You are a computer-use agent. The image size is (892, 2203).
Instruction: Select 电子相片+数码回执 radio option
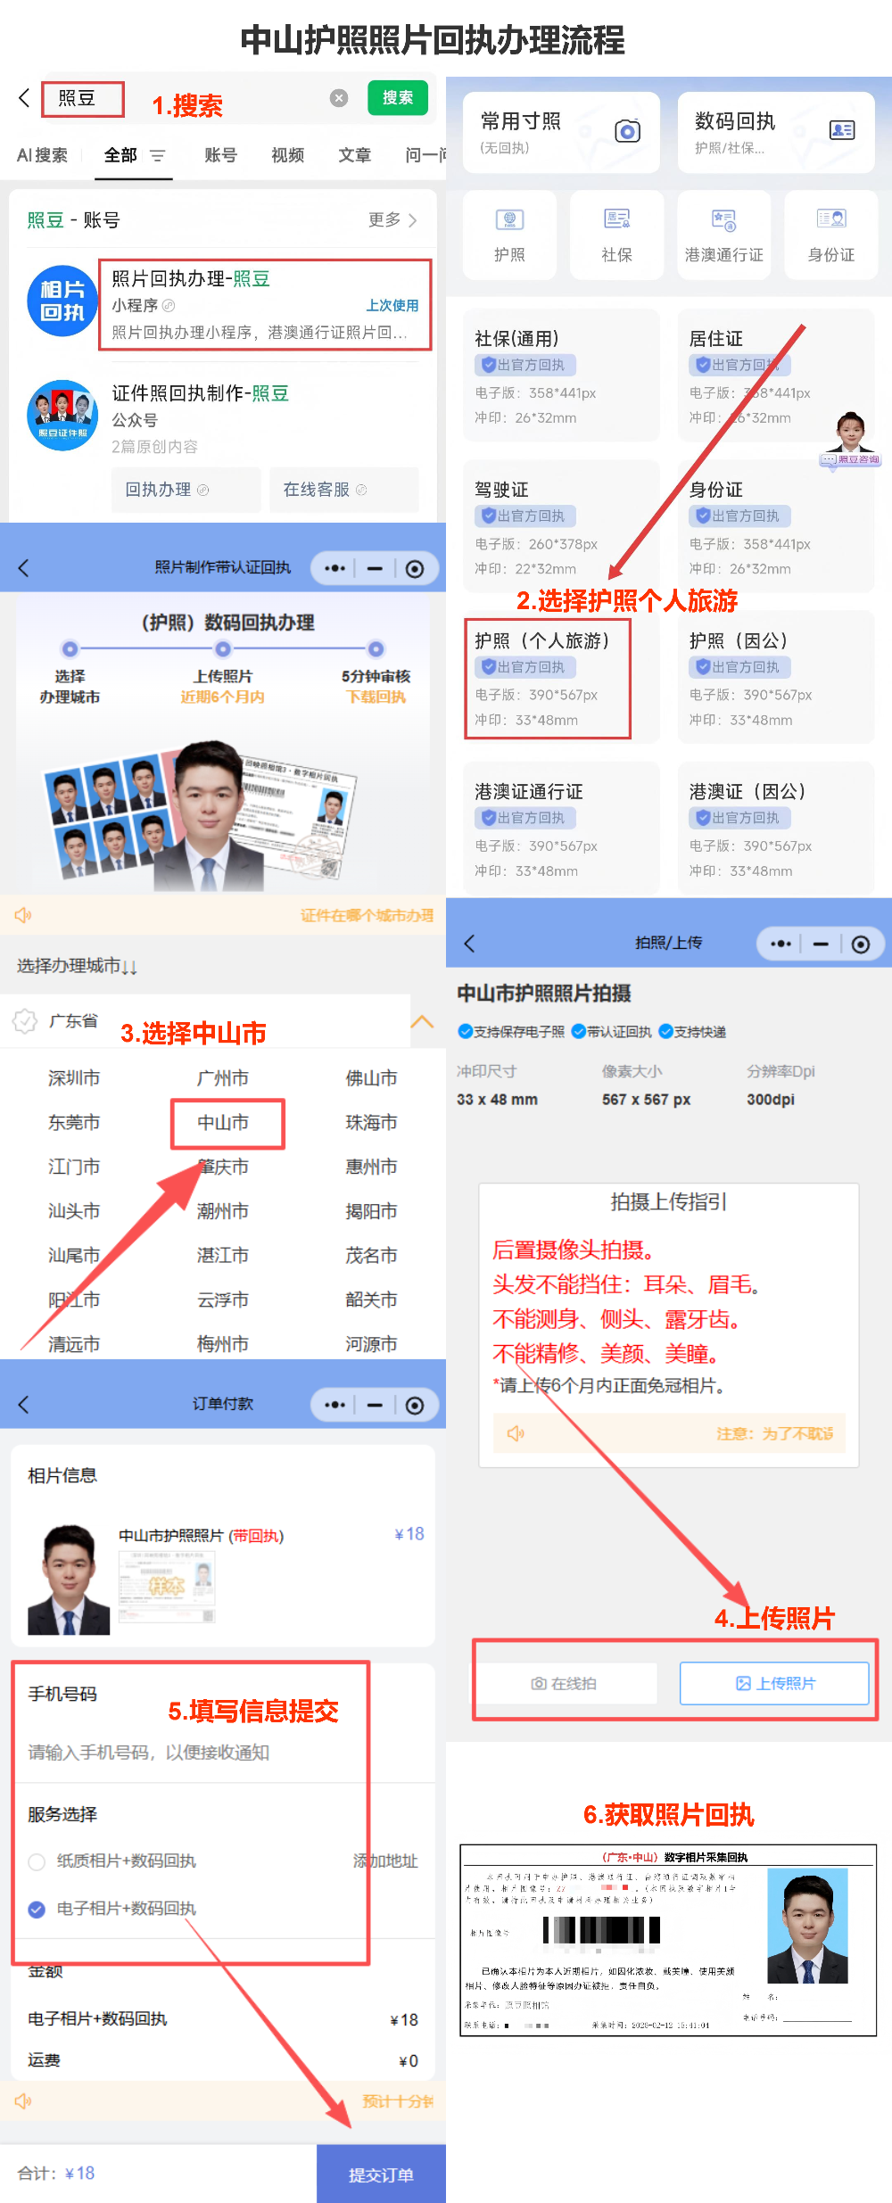(x=37, y=1910)
